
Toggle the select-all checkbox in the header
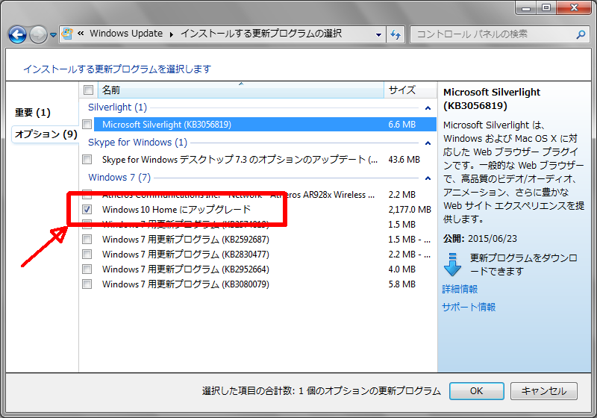(88, 90)
